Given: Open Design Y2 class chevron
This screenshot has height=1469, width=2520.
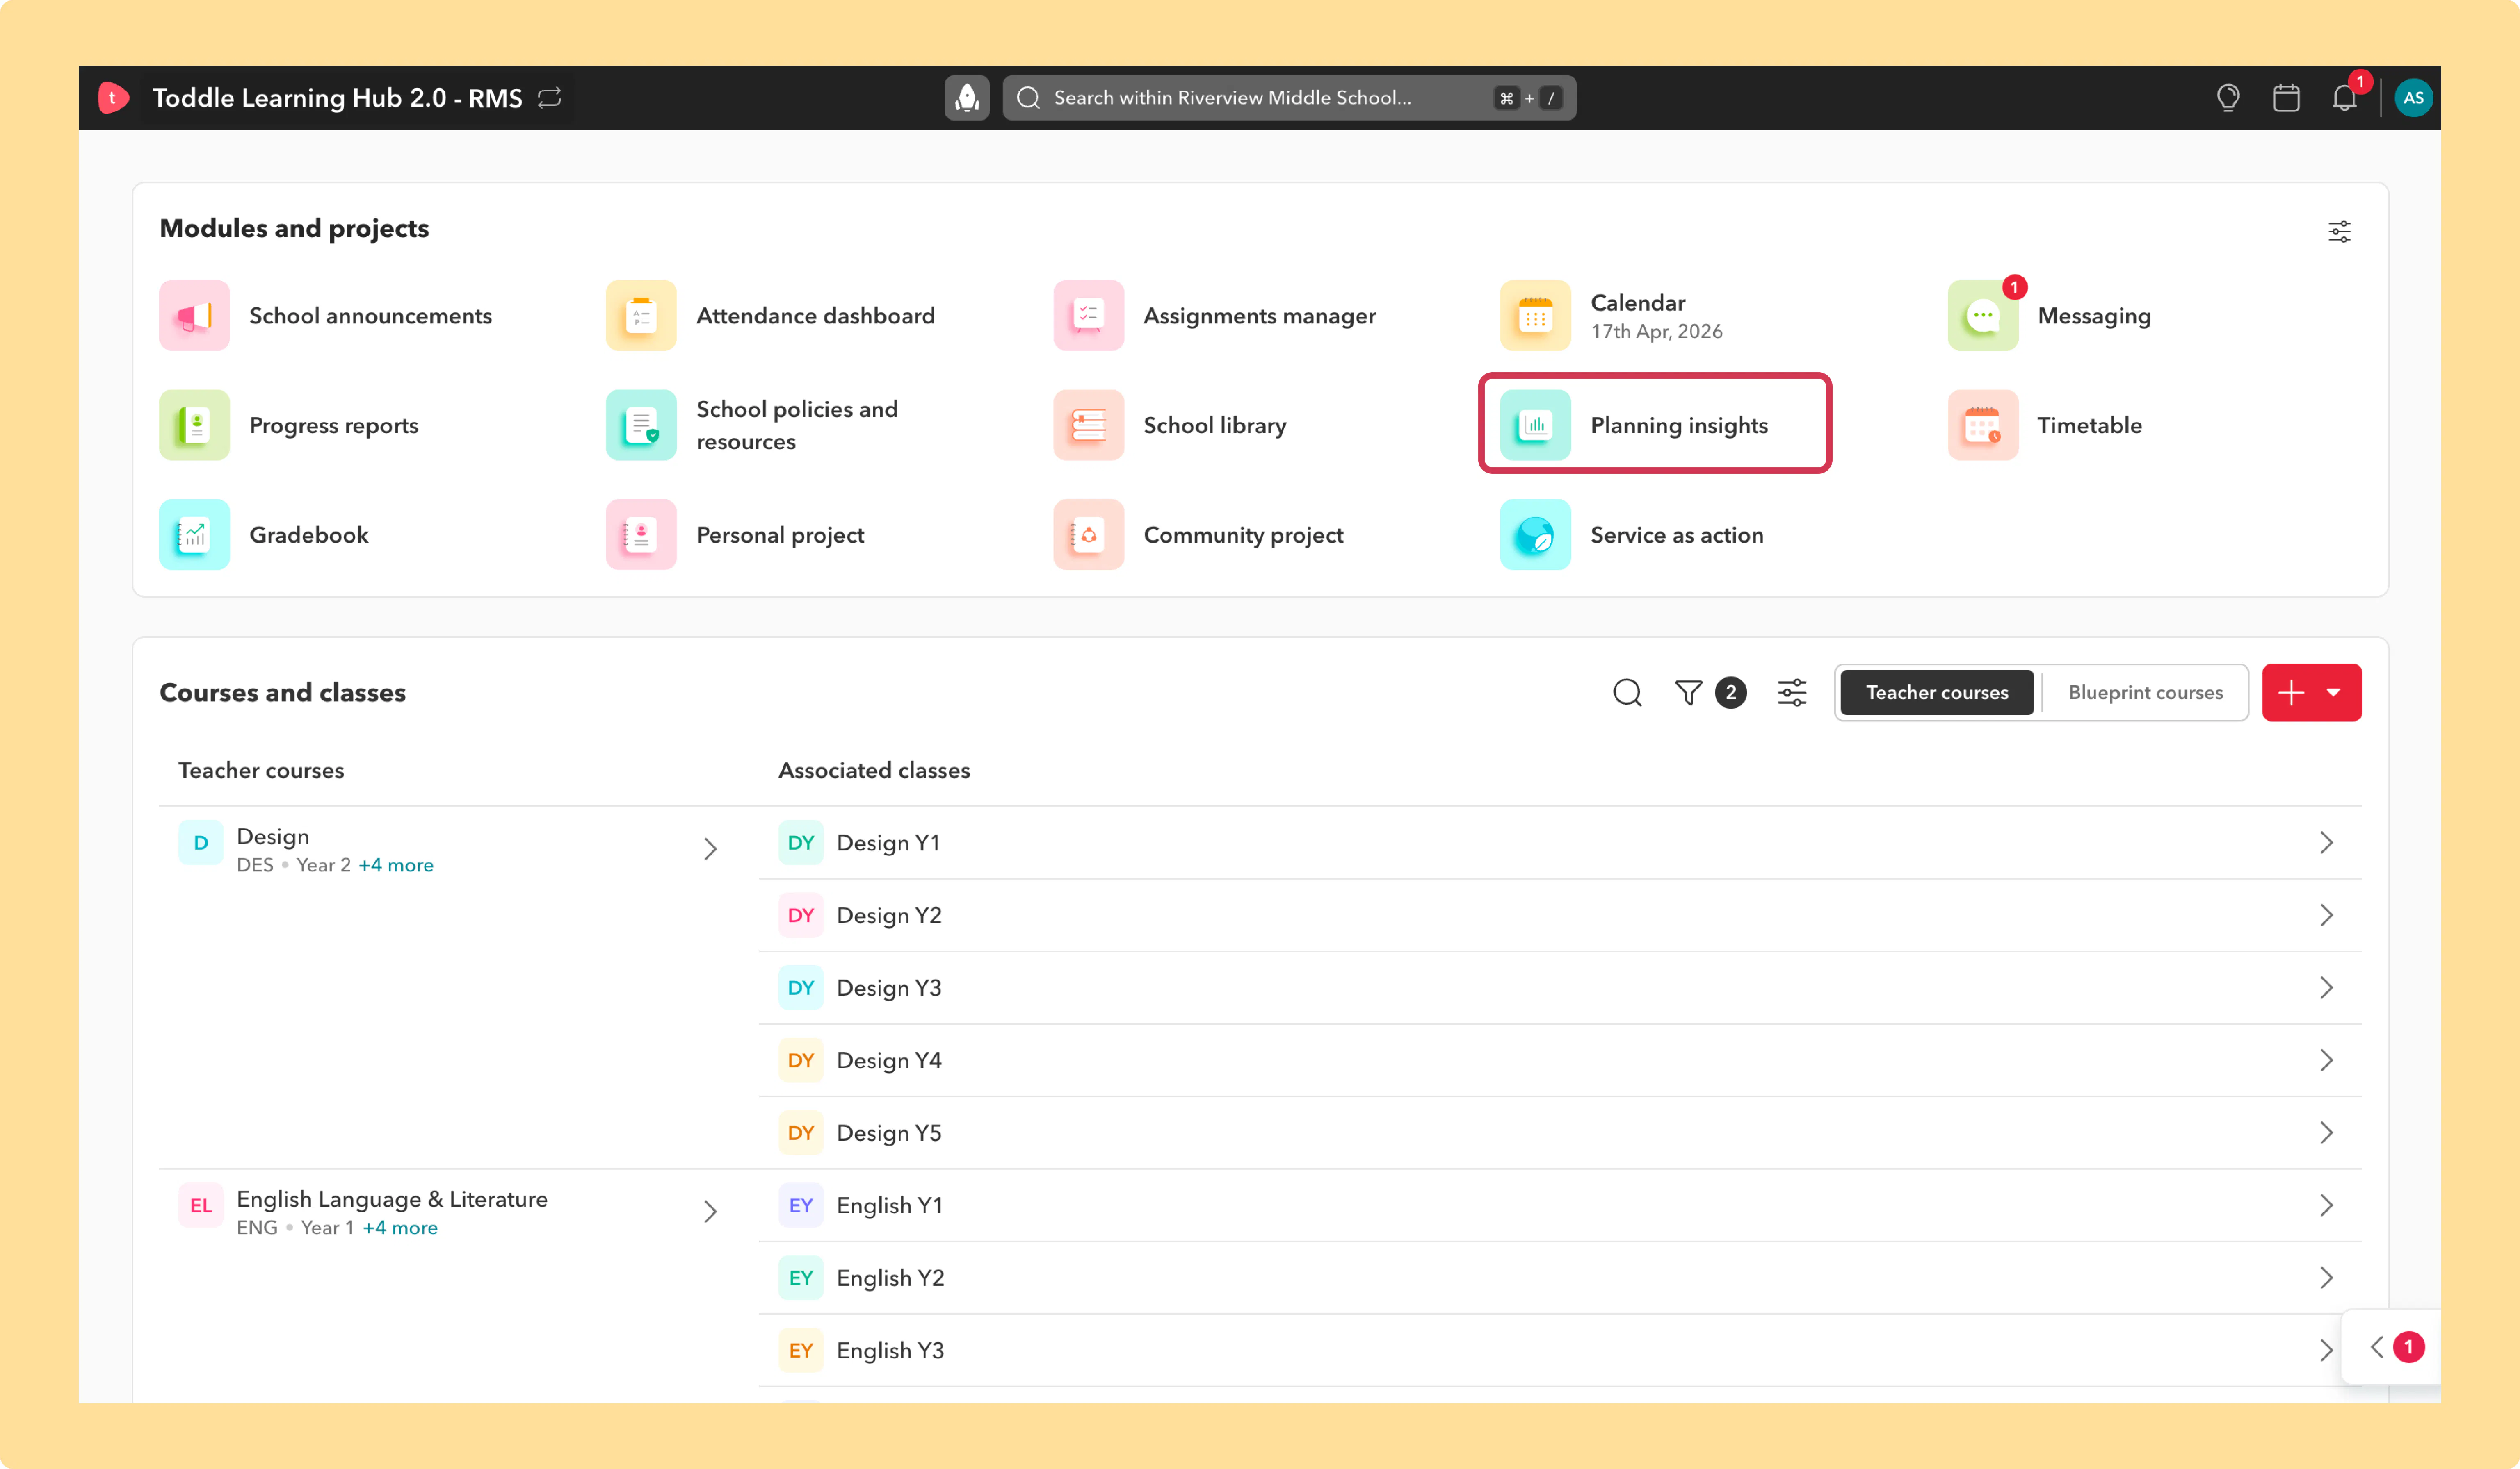Looking at the screenshot, I should pyautogui.click(x=2326, y=915).
